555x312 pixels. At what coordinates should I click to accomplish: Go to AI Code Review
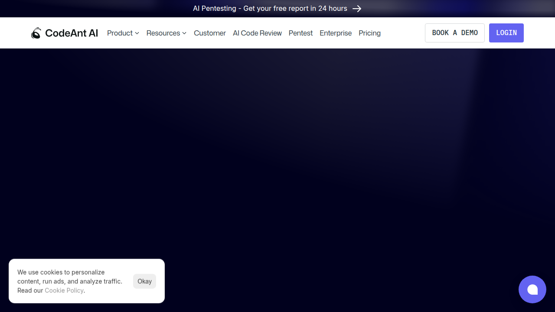pos(257,33)
